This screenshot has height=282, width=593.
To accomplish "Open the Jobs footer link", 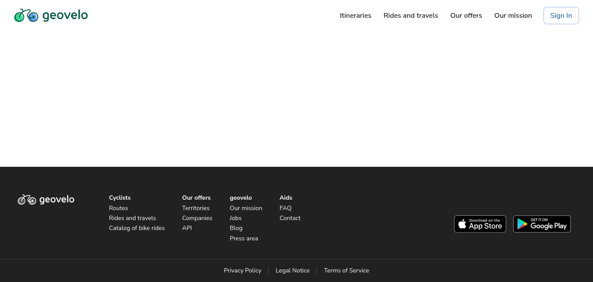I will pyautogui.click(x=236, y=218).
